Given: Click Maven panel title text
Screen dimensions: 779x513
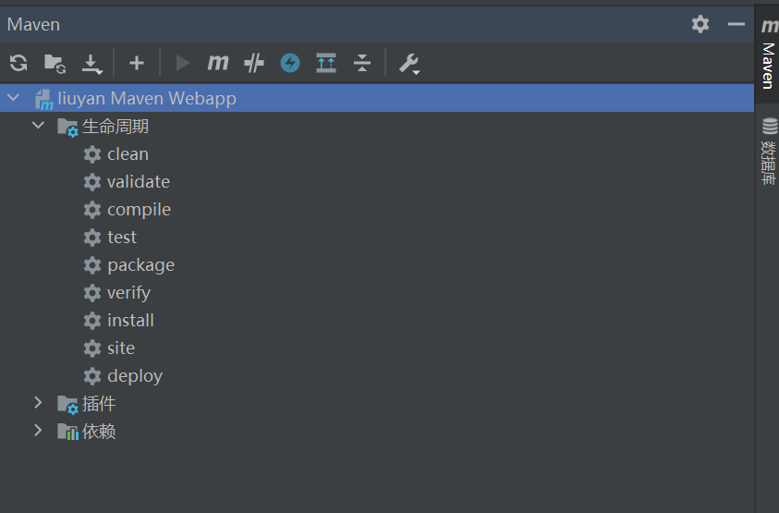Looking at the screenshot, I should click(33, 24).
